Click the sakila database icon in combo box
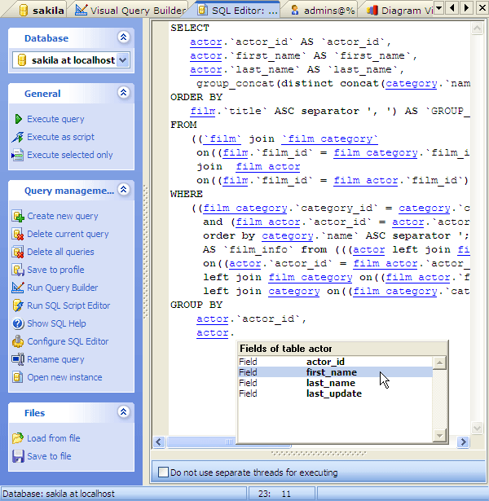This screenshot has height=501, width=489. click(22, 60)
